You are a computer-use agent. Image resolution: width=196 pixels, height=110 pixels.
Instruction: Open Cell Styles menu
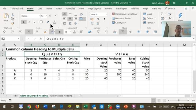click(119, 23)
